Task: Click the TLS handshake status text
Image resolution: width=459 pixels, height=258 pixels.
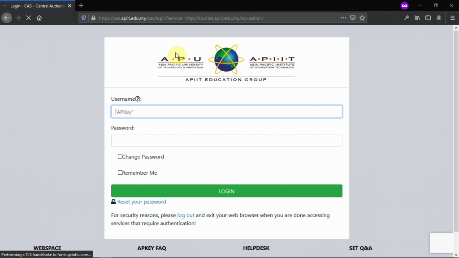Action: (x=46, y=254)
